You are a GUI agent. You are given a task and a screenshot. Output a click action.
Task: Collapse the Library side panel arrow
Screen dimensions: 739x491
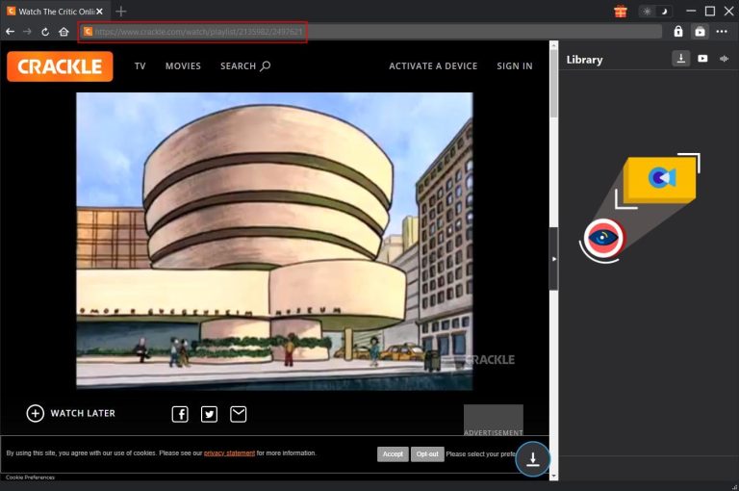pos(553,259)
